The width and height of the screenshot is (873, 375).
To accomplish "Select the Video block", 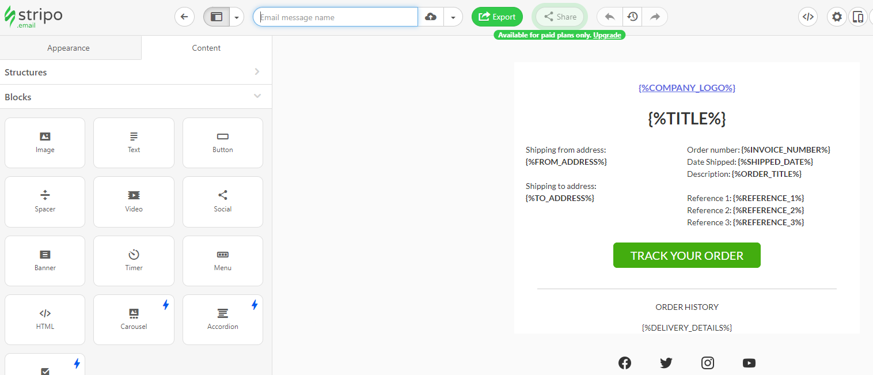I will click(x=134, y=202).
